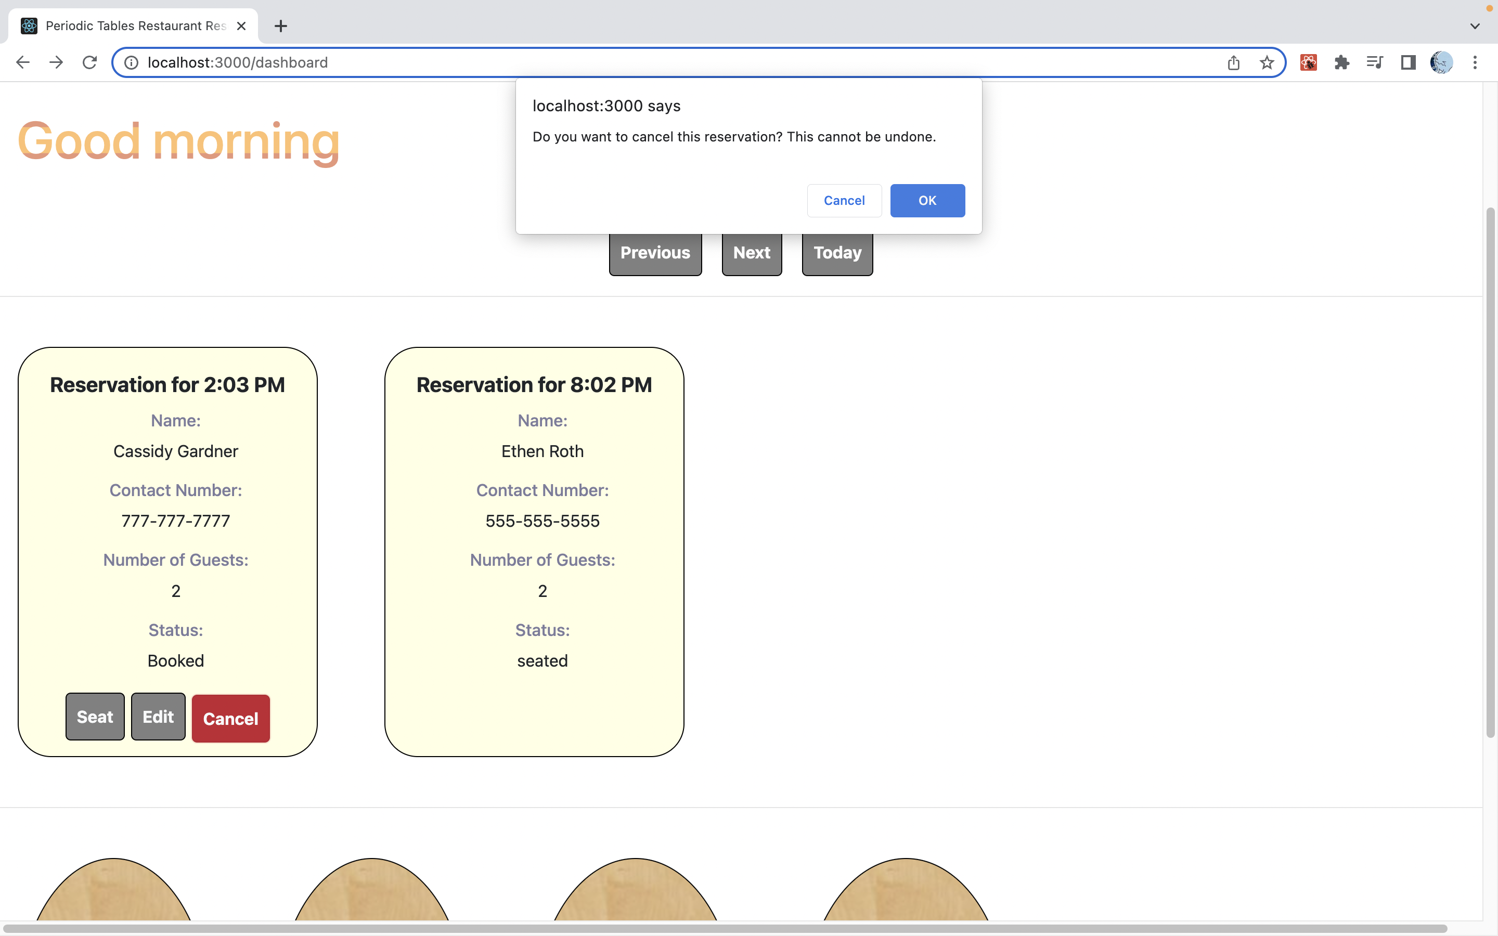Open the Chrome three-dot menu
The height and width of the screenshot is (936, 1498).
[1476, 62]
